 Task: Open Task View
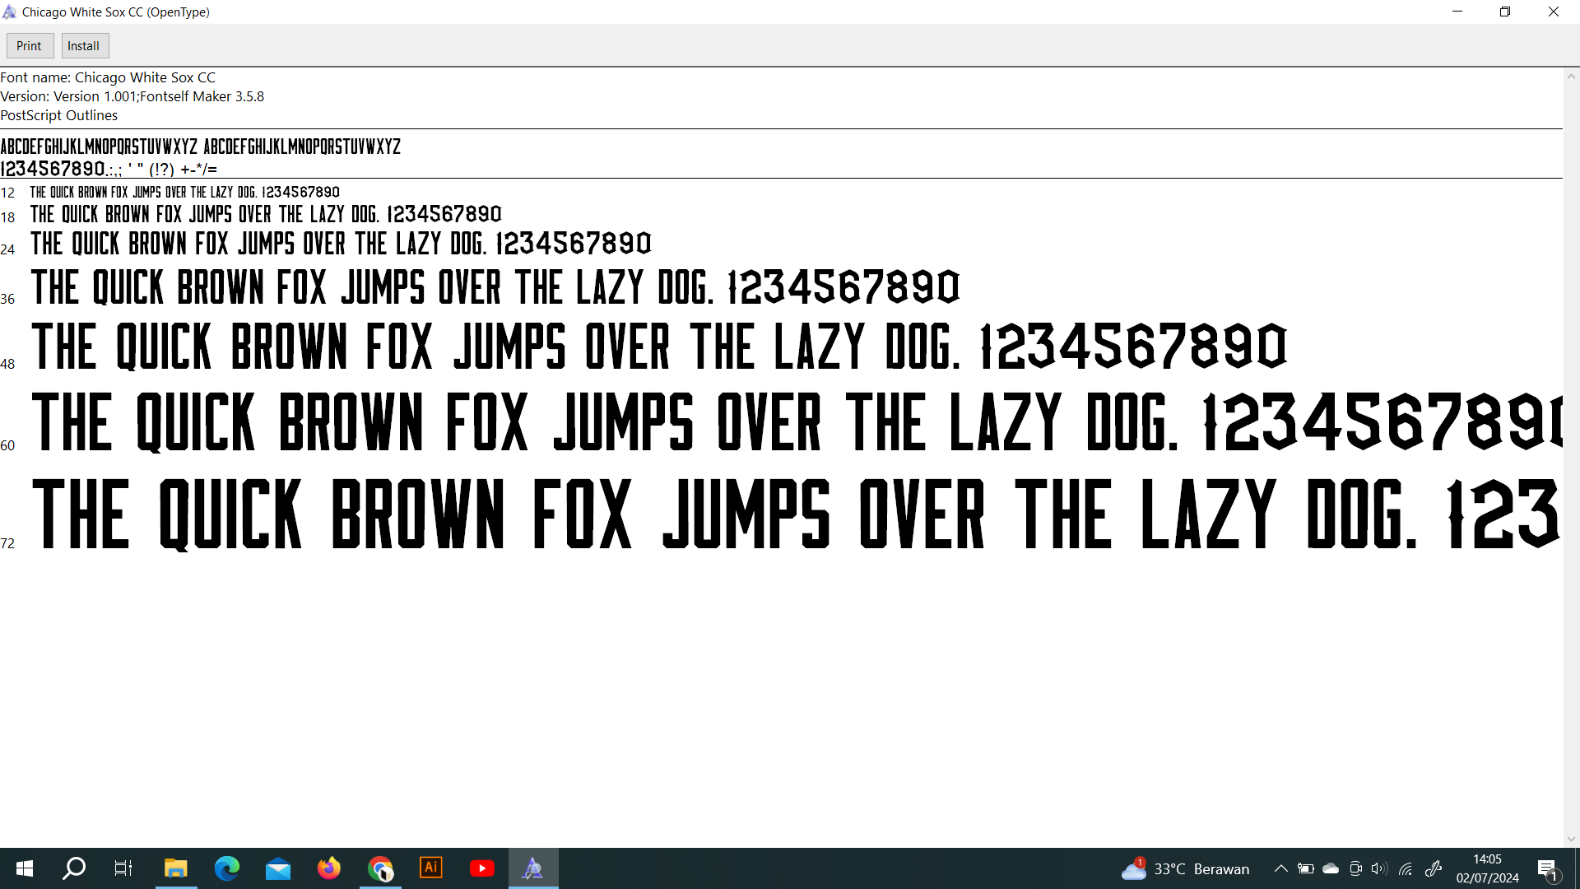pos(123,868)
